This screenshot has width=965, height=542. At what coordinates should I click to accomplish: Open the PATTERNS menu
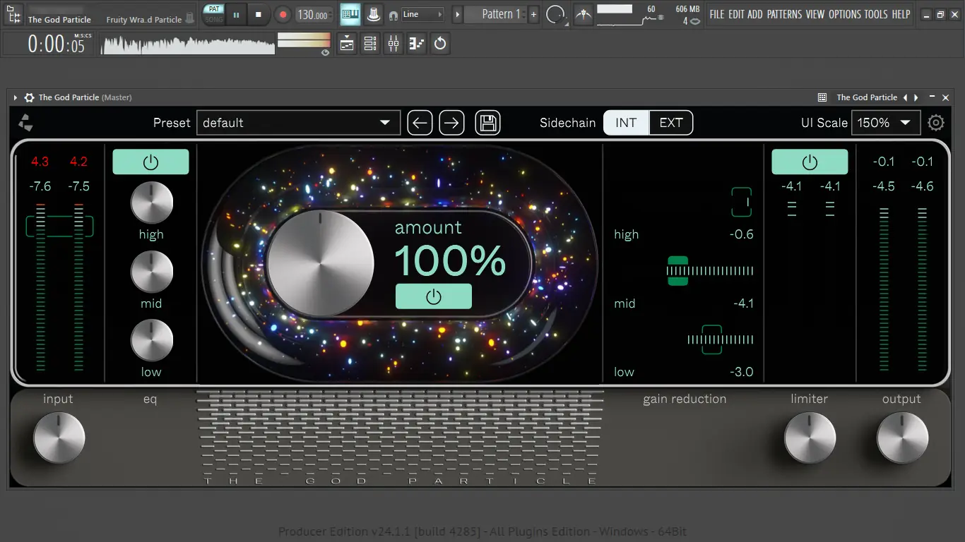pos(784,14)
